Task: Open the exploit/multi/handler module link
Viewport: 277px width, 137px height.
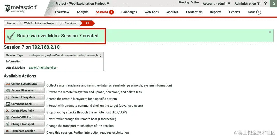Action: (42, 68)
